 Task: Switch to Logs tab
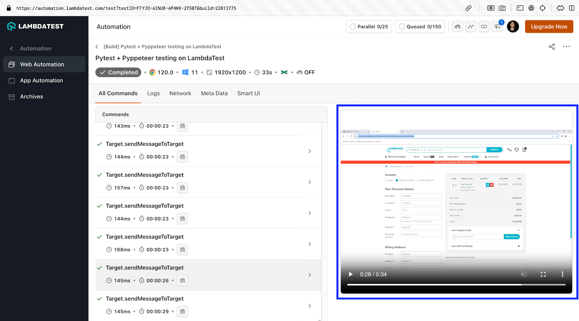pos(153,93)
